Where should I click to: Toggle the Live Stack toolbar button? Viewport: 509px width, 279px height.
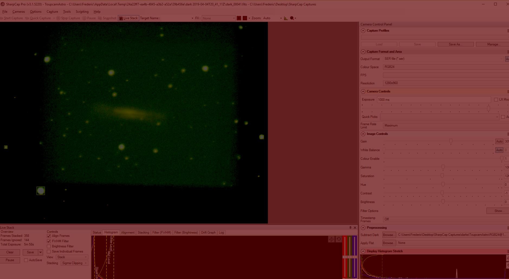(128, 18)
